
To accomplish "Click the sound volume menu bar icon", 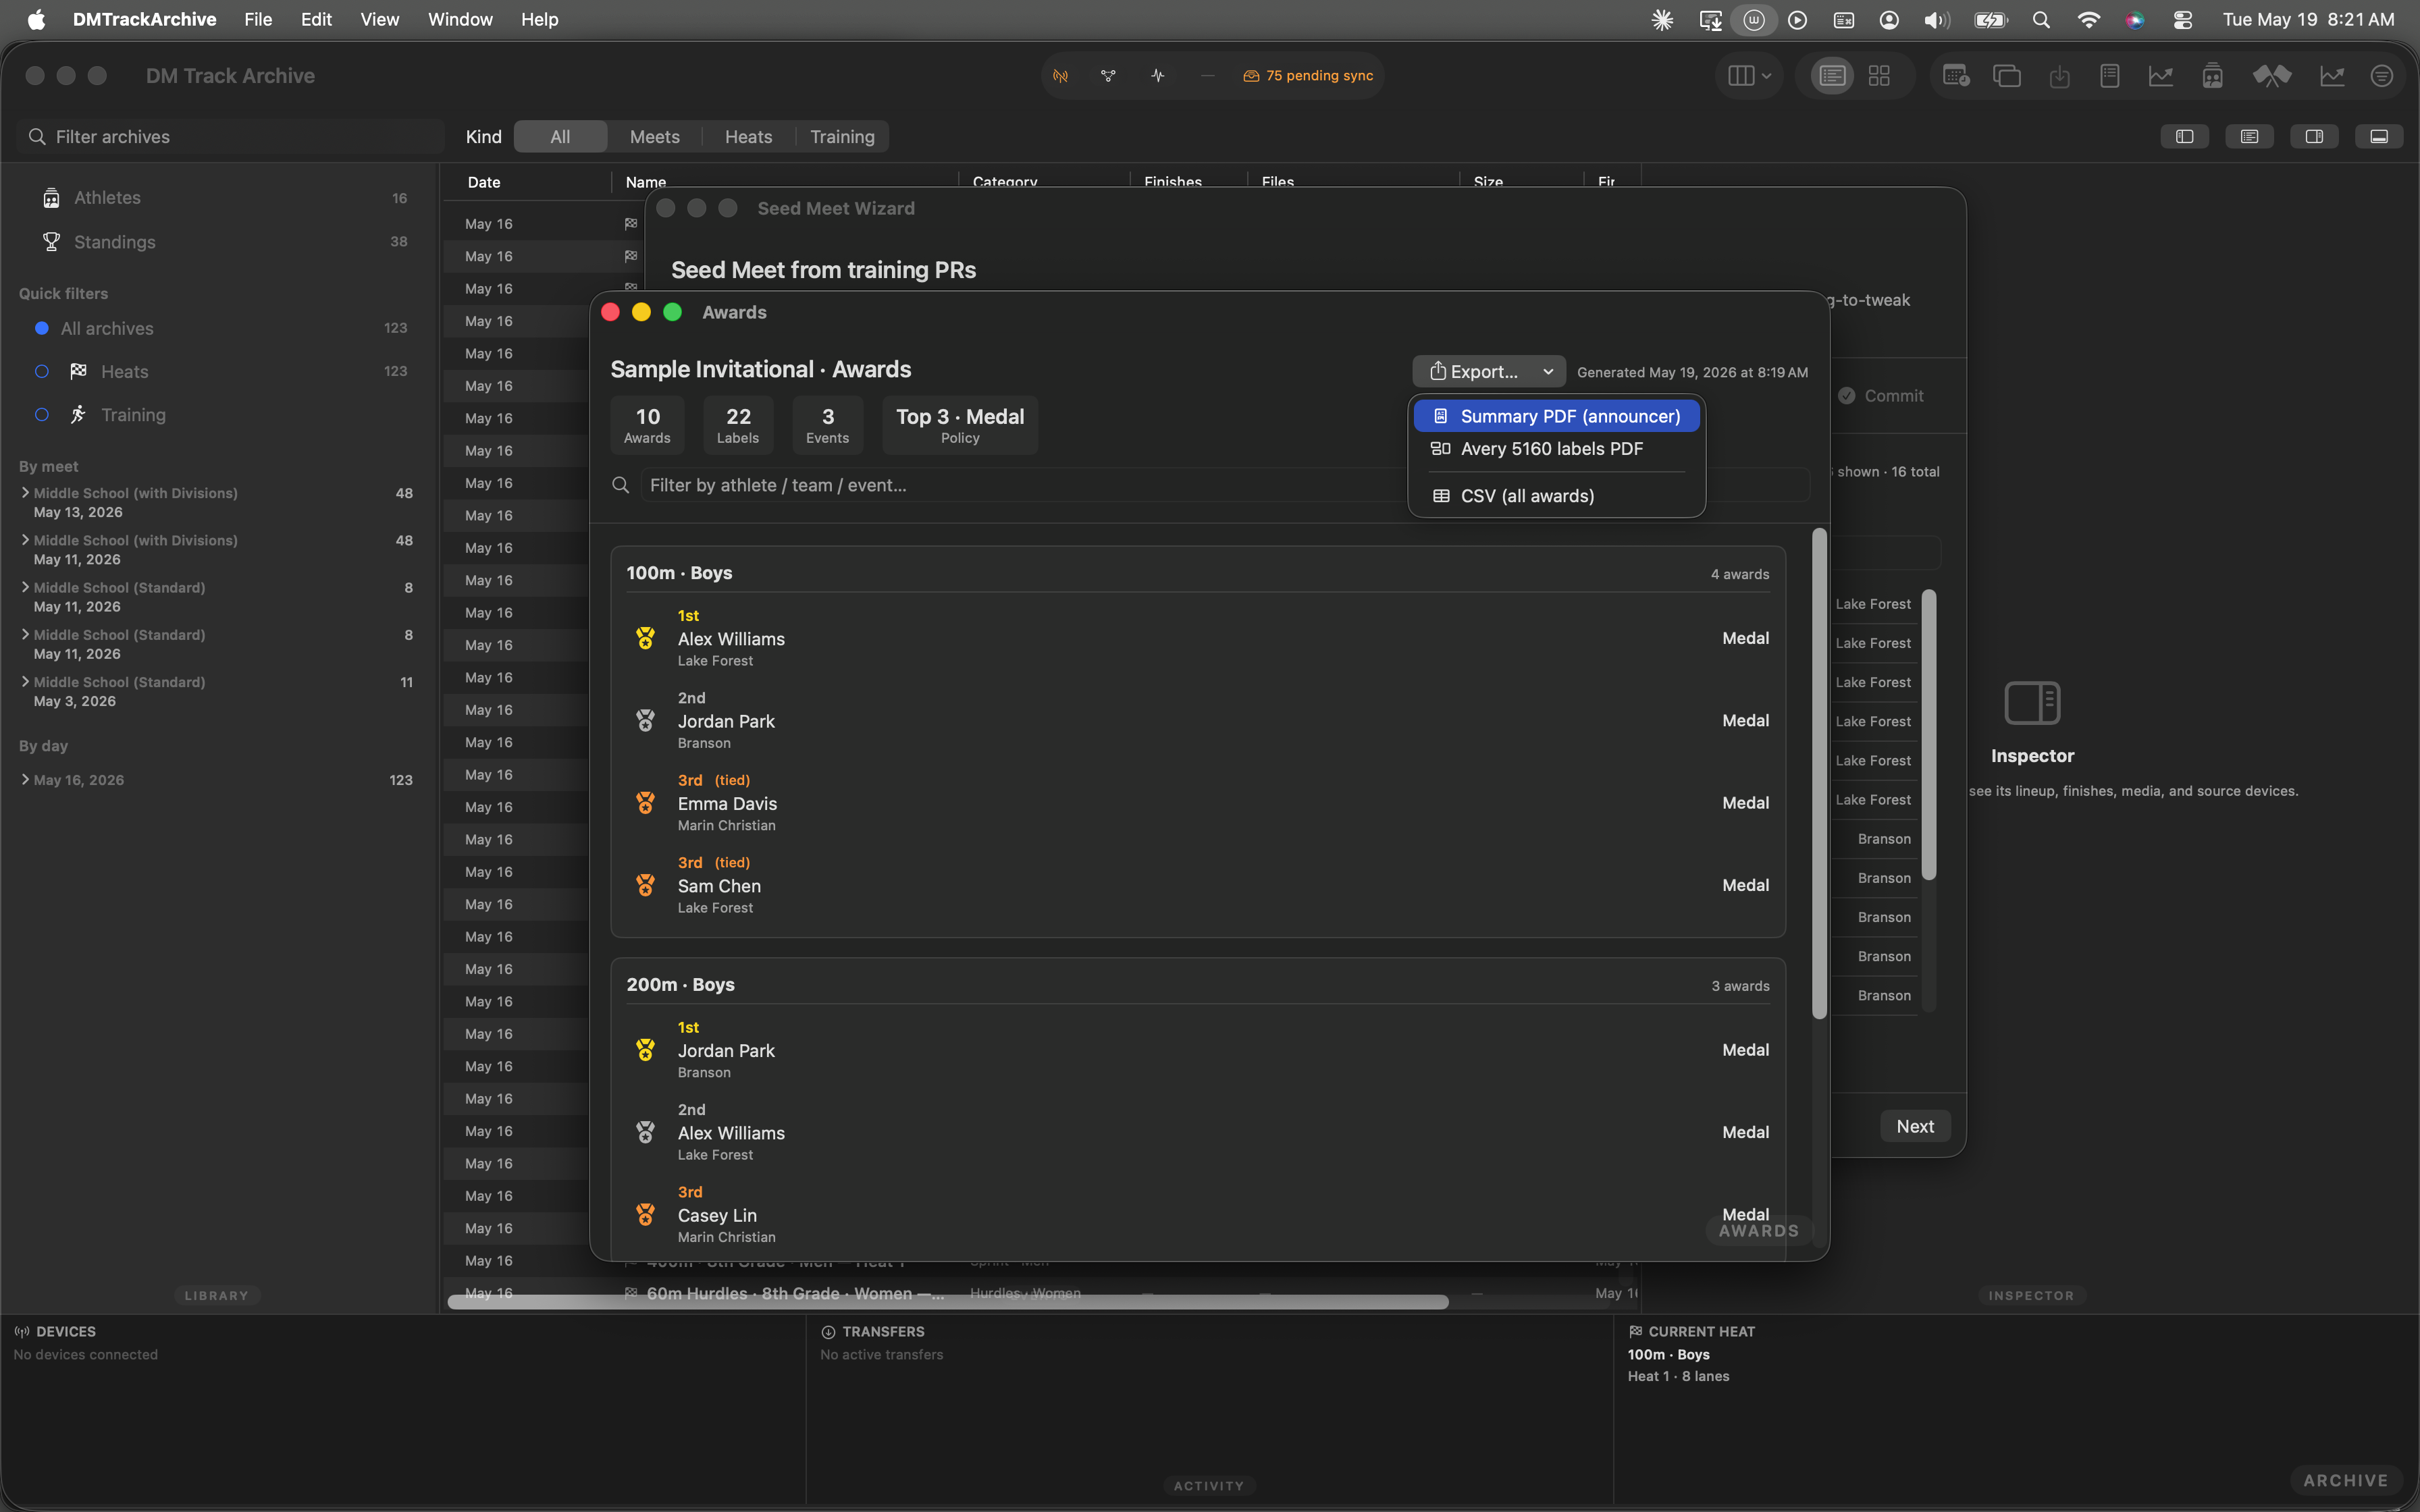I will click(1937, 20).
